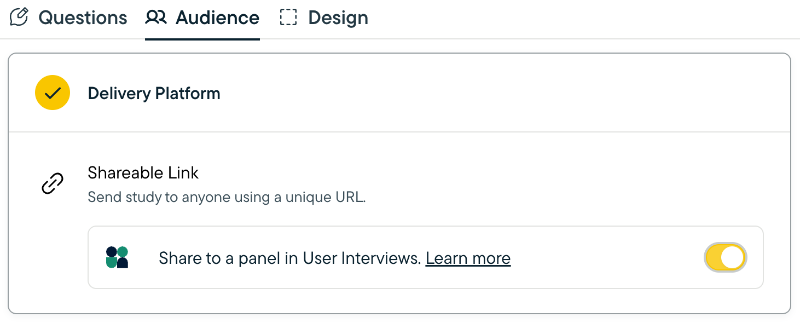Click the Questions tab pencil-bubble icon
The height and width of the screenshot is (323, 800).
coord(19,17)
